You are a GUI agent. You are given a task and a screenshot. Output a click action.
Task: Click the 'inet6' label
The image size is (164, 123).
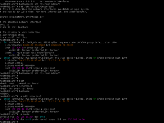[8, 53]
